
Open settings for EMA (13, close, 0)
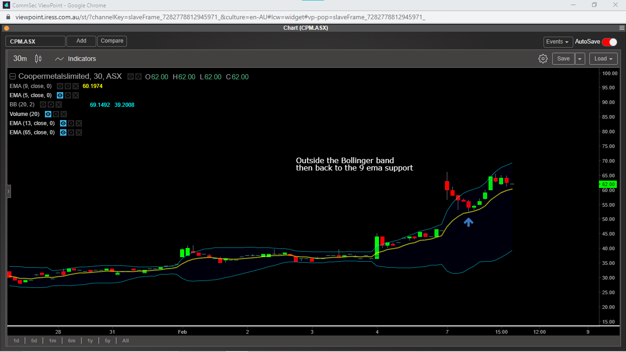(x=71, y=123)
